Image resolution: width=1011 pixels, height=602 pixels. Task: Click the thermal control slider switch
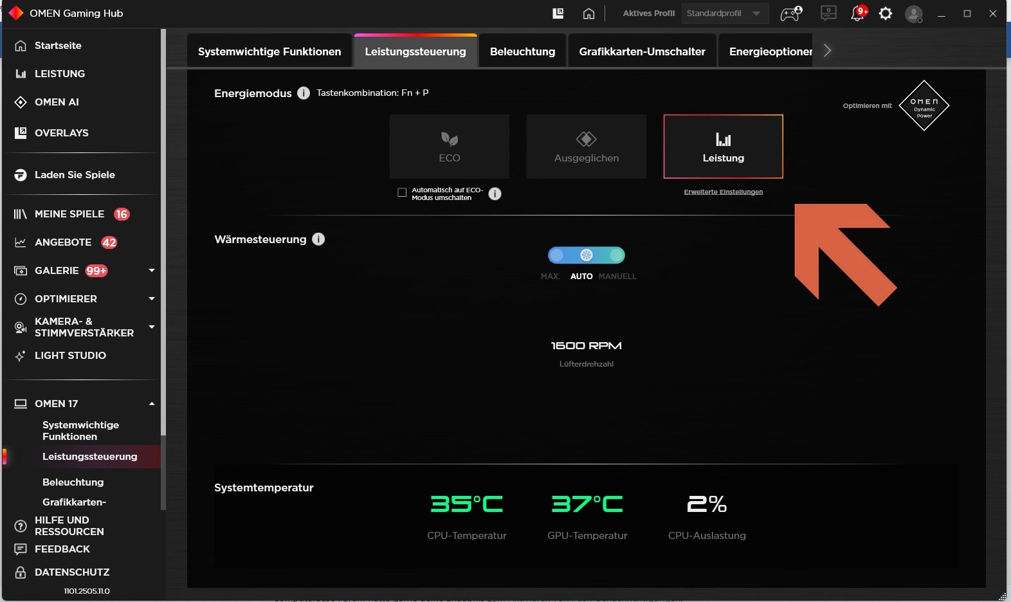click(x=587, y=255)
